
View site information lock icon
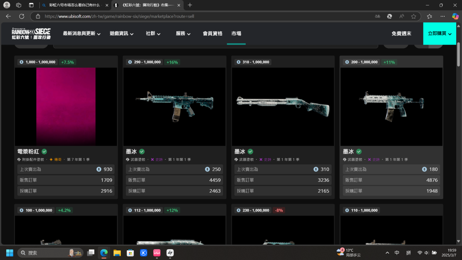click(x=38, y=17)
